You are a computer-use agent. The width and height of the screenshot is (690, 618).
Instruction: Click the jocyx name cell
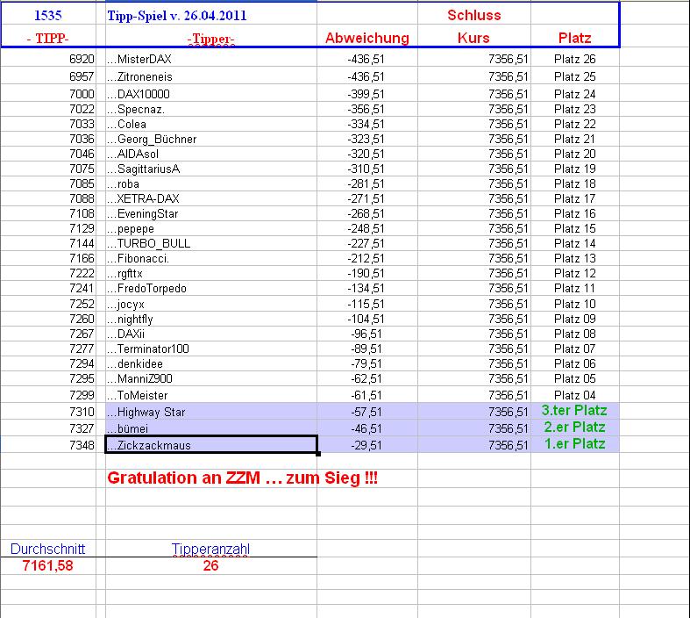click(x=210, y=304)
